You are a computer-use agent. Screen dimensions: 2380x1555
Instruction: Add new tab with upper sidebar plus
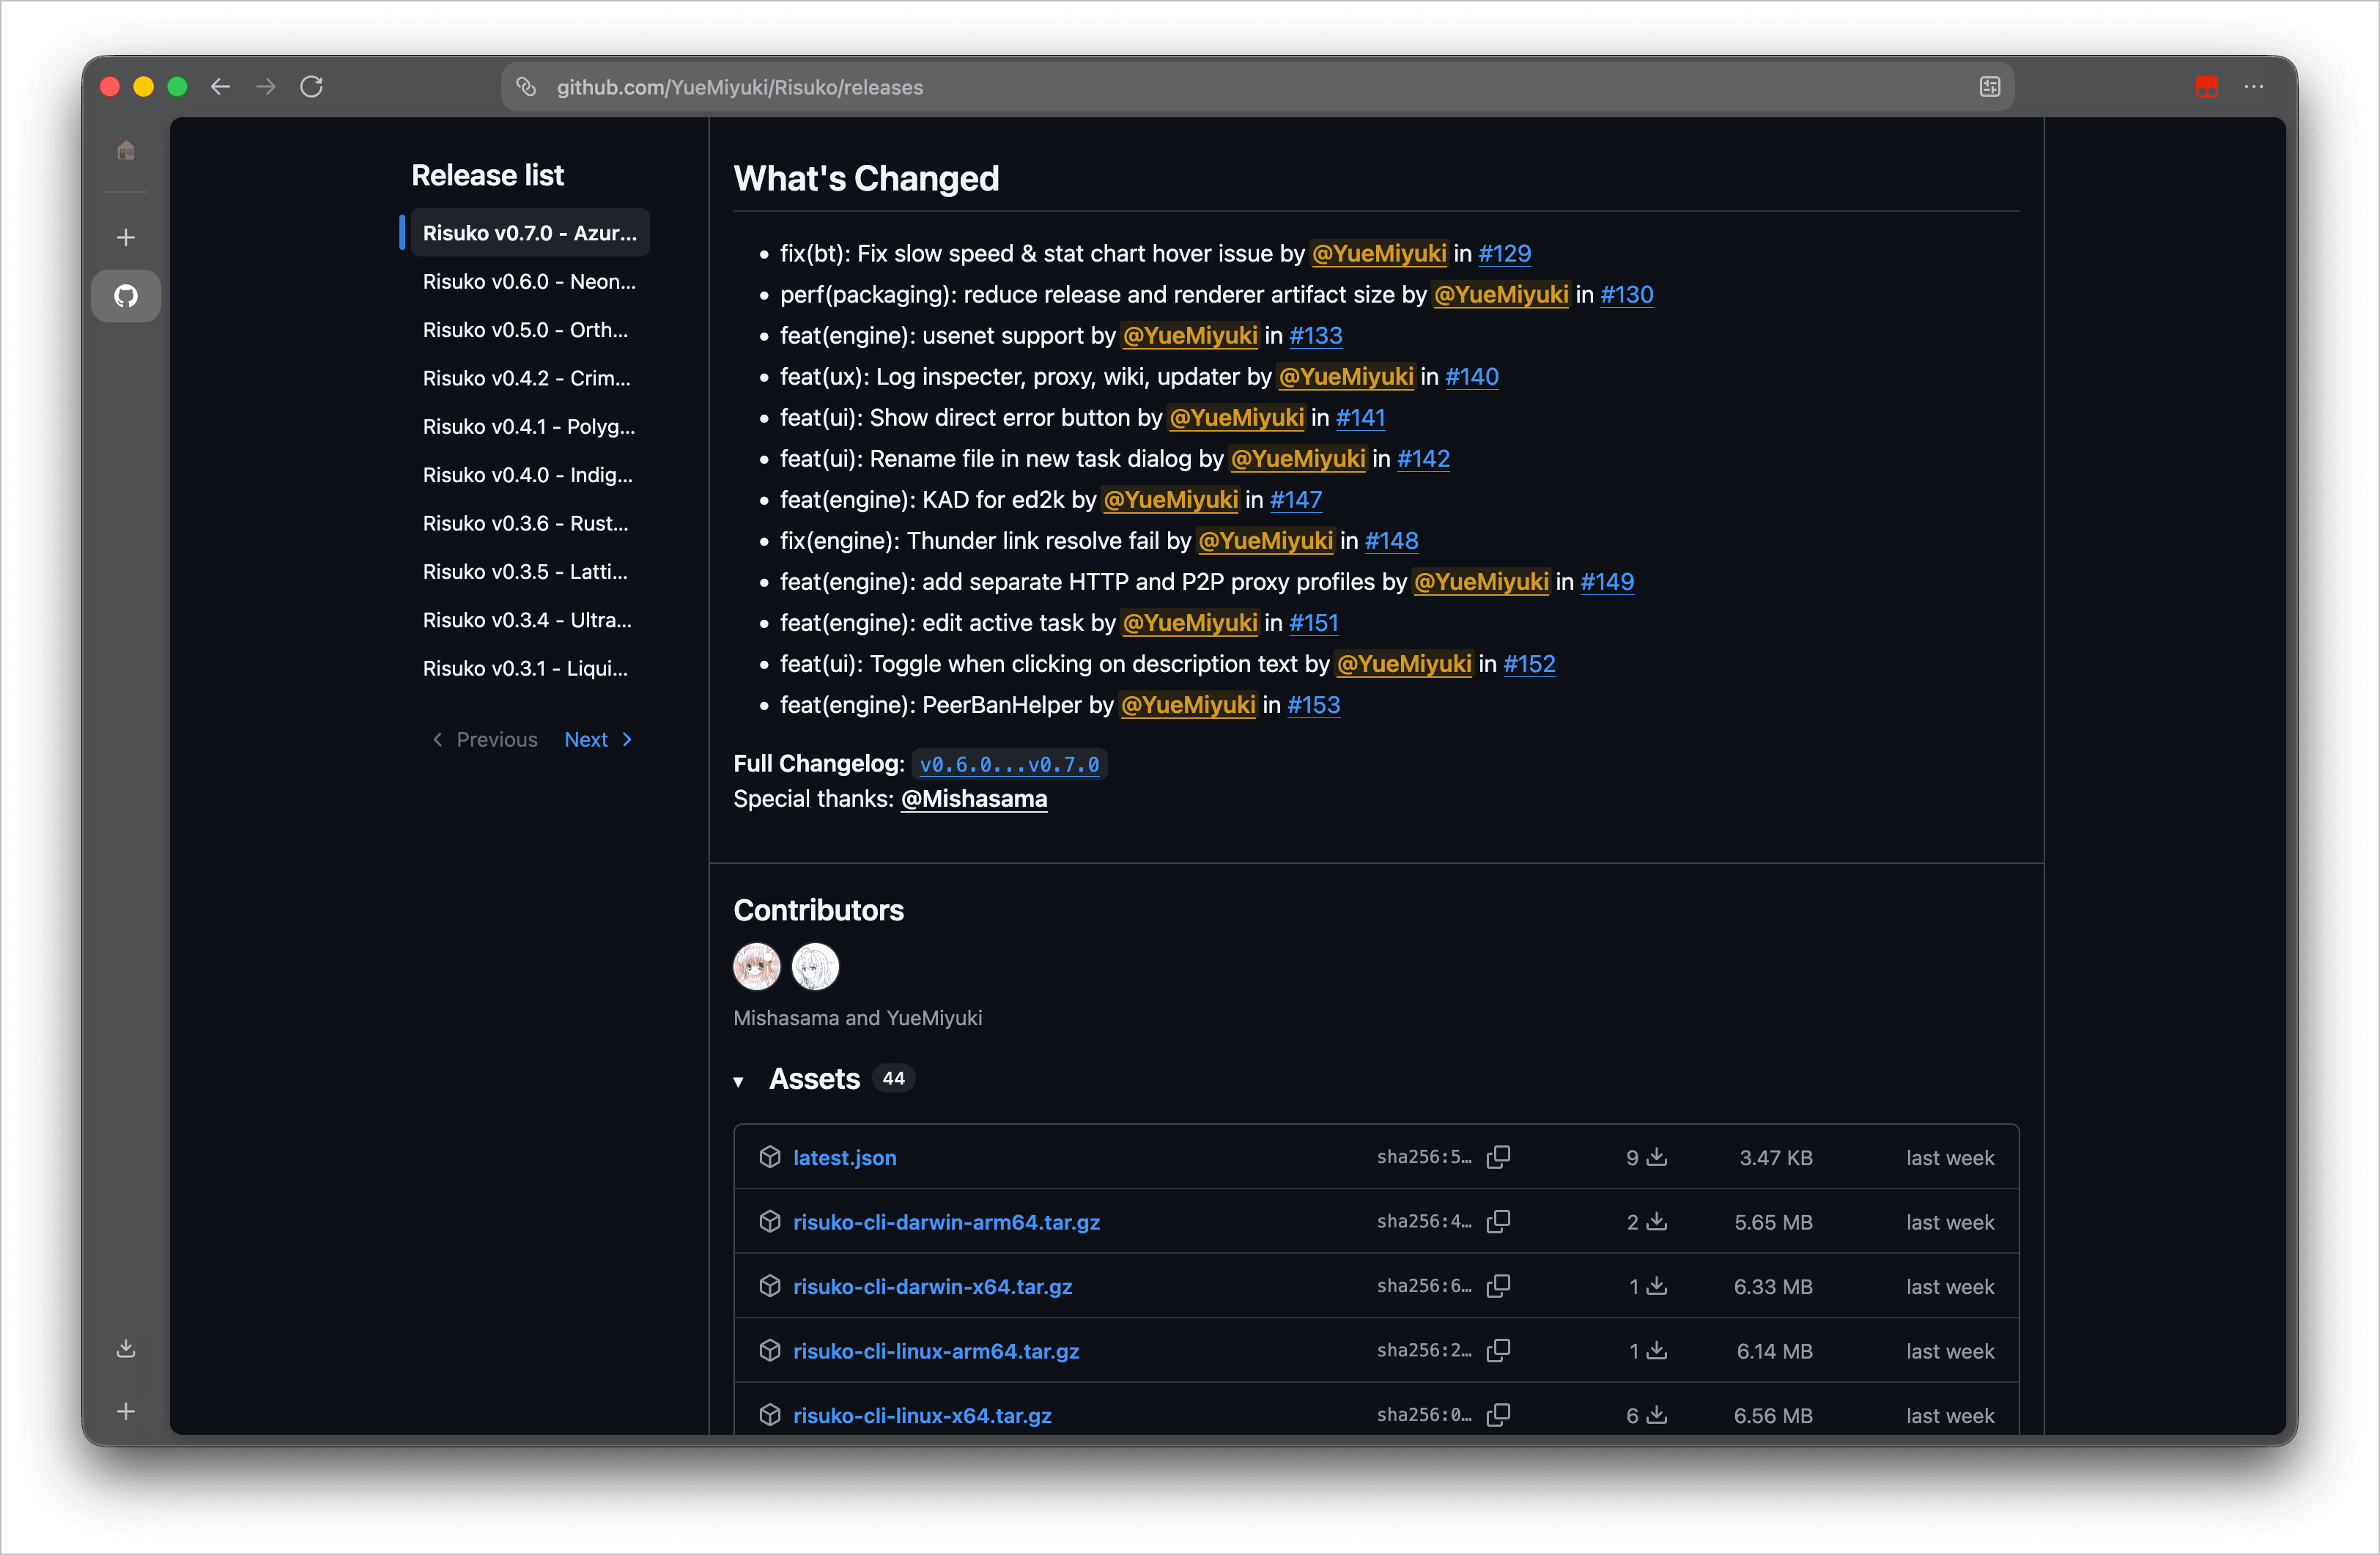click(x=126, y=237)
